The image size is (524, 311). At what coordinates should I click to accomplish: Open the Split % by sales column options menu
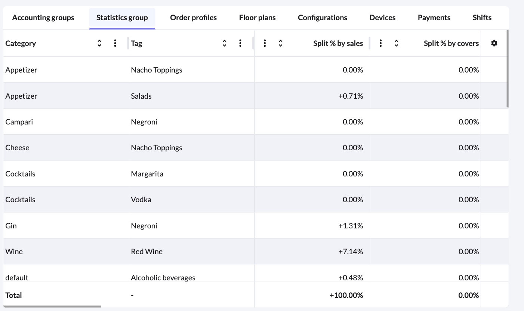click(x=265, y=43)
